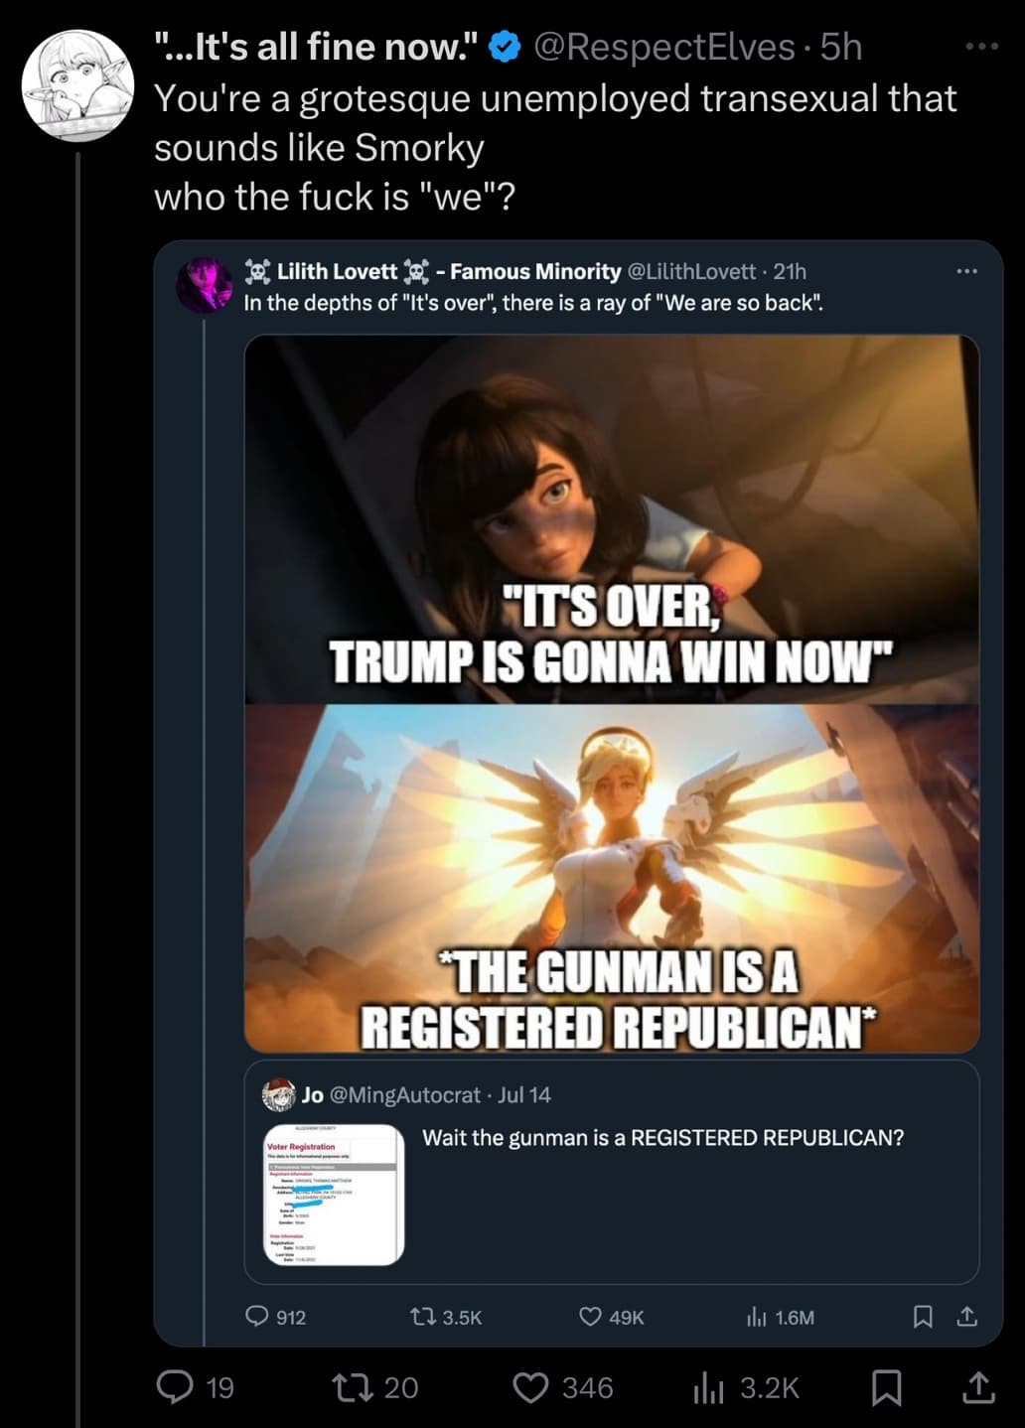This screenshot has width=1025, height=1428.
Task: Open the three-dot menu on the quoted Lilith Lovett tweet
Action: (966, 271)
